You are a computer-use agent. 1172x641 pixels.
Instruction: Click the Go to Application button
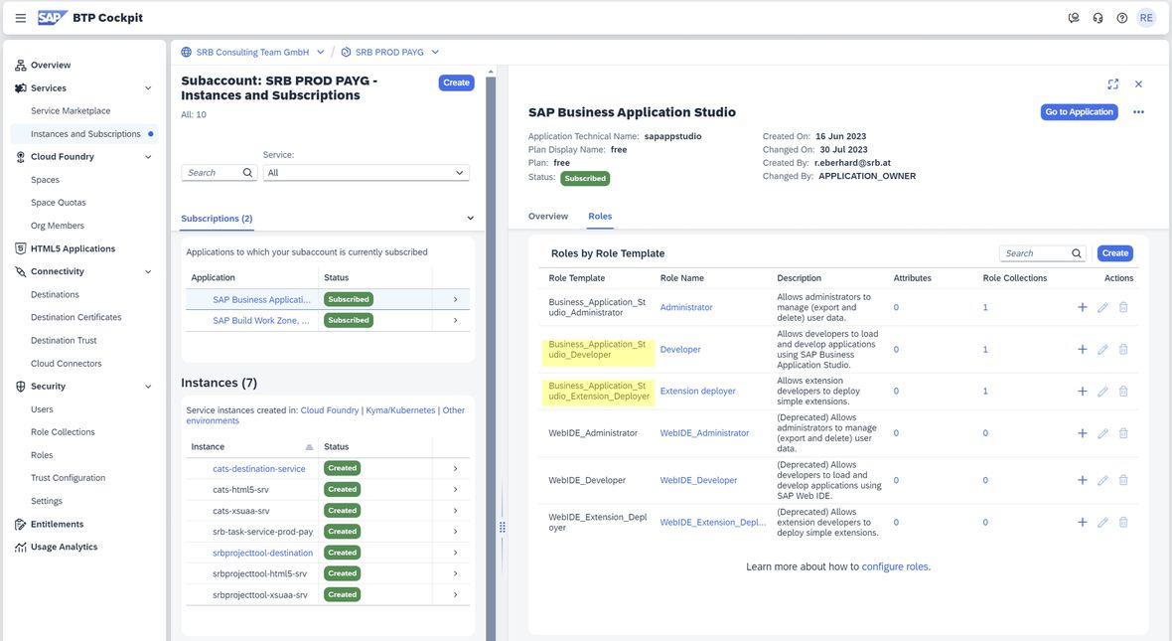(1079, 112)
